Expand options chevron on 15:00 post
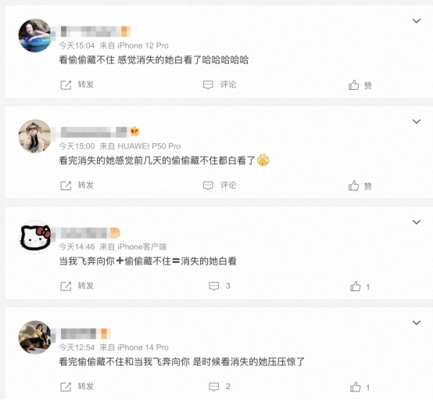This screenshot has width=433, height=400. [x=417, y=121]
